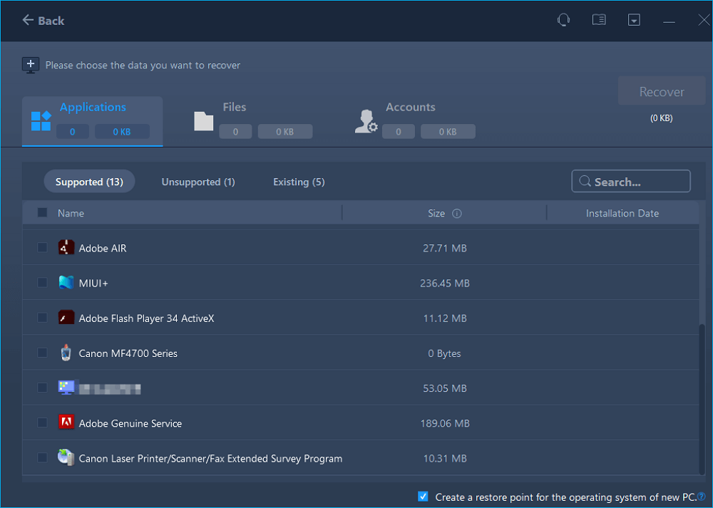Click the Adobe Genuine Service icon

pyautogui.click(x=66, y=423)
